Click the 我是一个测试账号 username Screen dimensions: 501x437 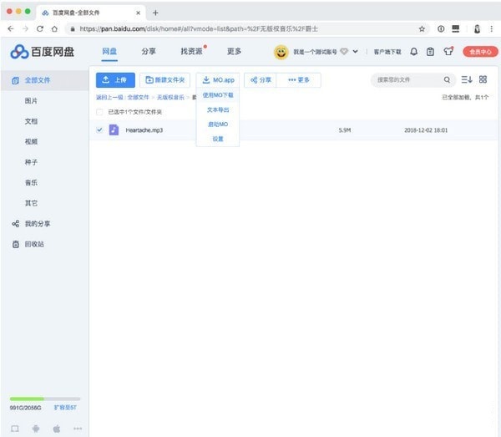pos(315,52)
